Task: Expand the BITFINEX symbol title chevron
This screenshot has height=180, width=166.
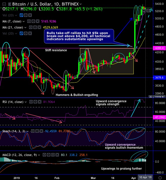Action: (81, 4)
